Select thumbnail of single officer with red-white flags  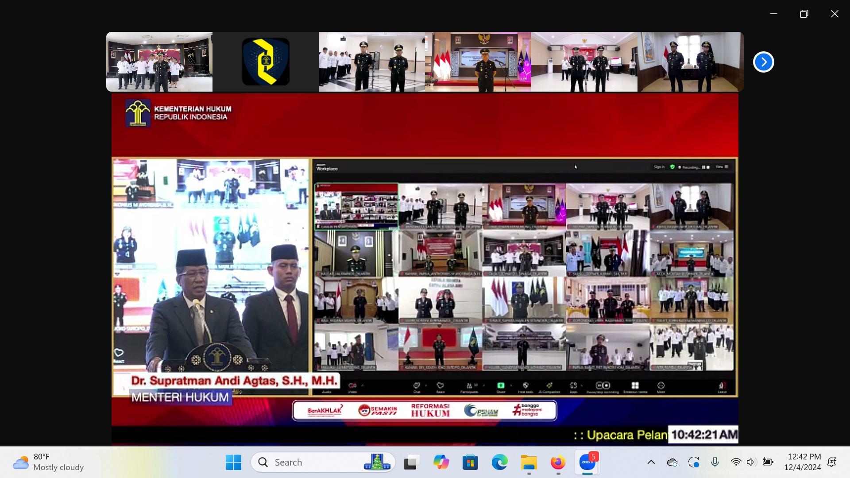point(478,62)
